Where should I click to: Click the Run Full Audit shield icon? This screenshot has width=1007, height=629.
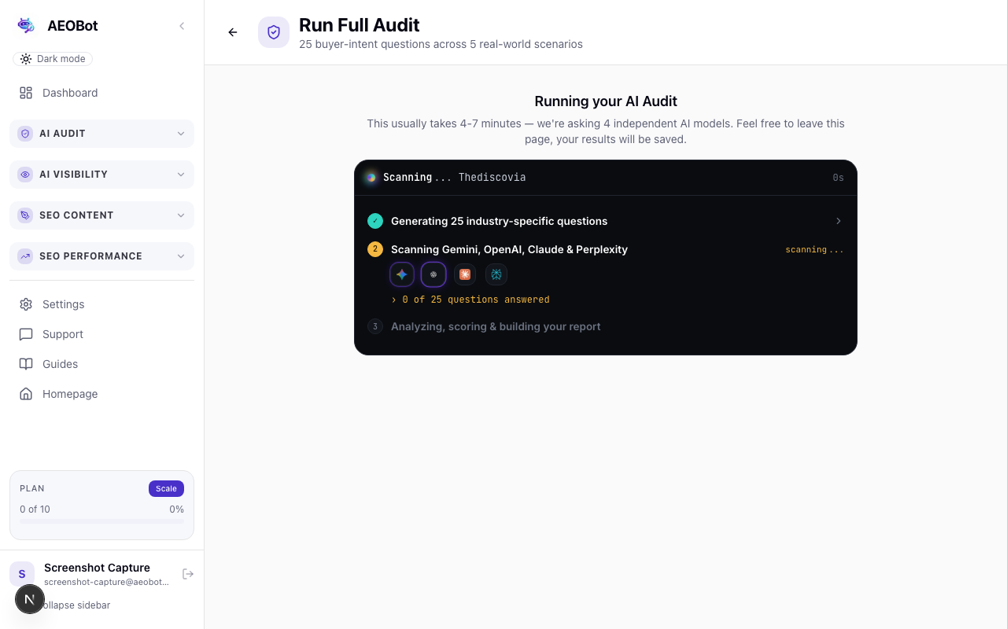pos(274,32)
